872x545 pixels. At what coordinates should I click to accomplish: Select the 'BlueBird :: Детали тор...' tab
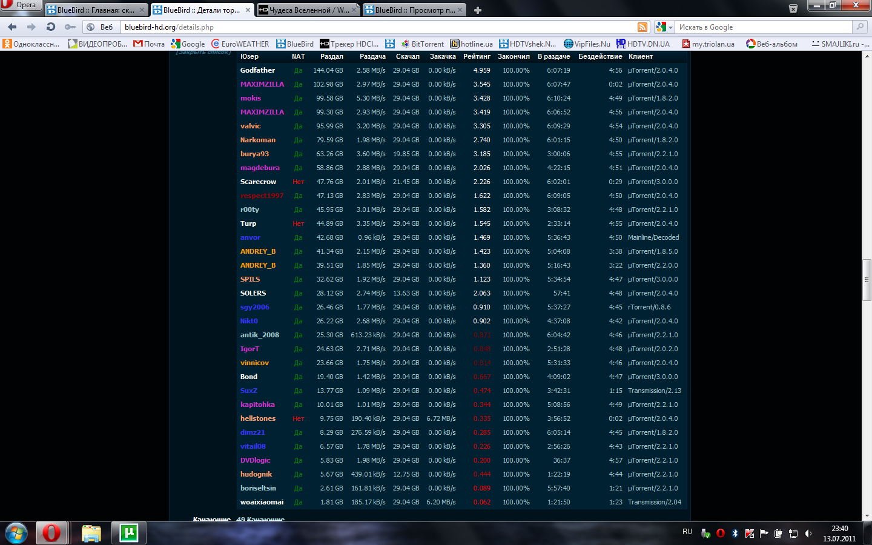coord(202,10)
